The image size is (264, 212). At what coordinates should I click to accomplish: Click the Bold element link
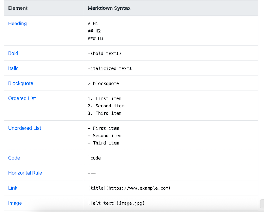pos(13,53)
